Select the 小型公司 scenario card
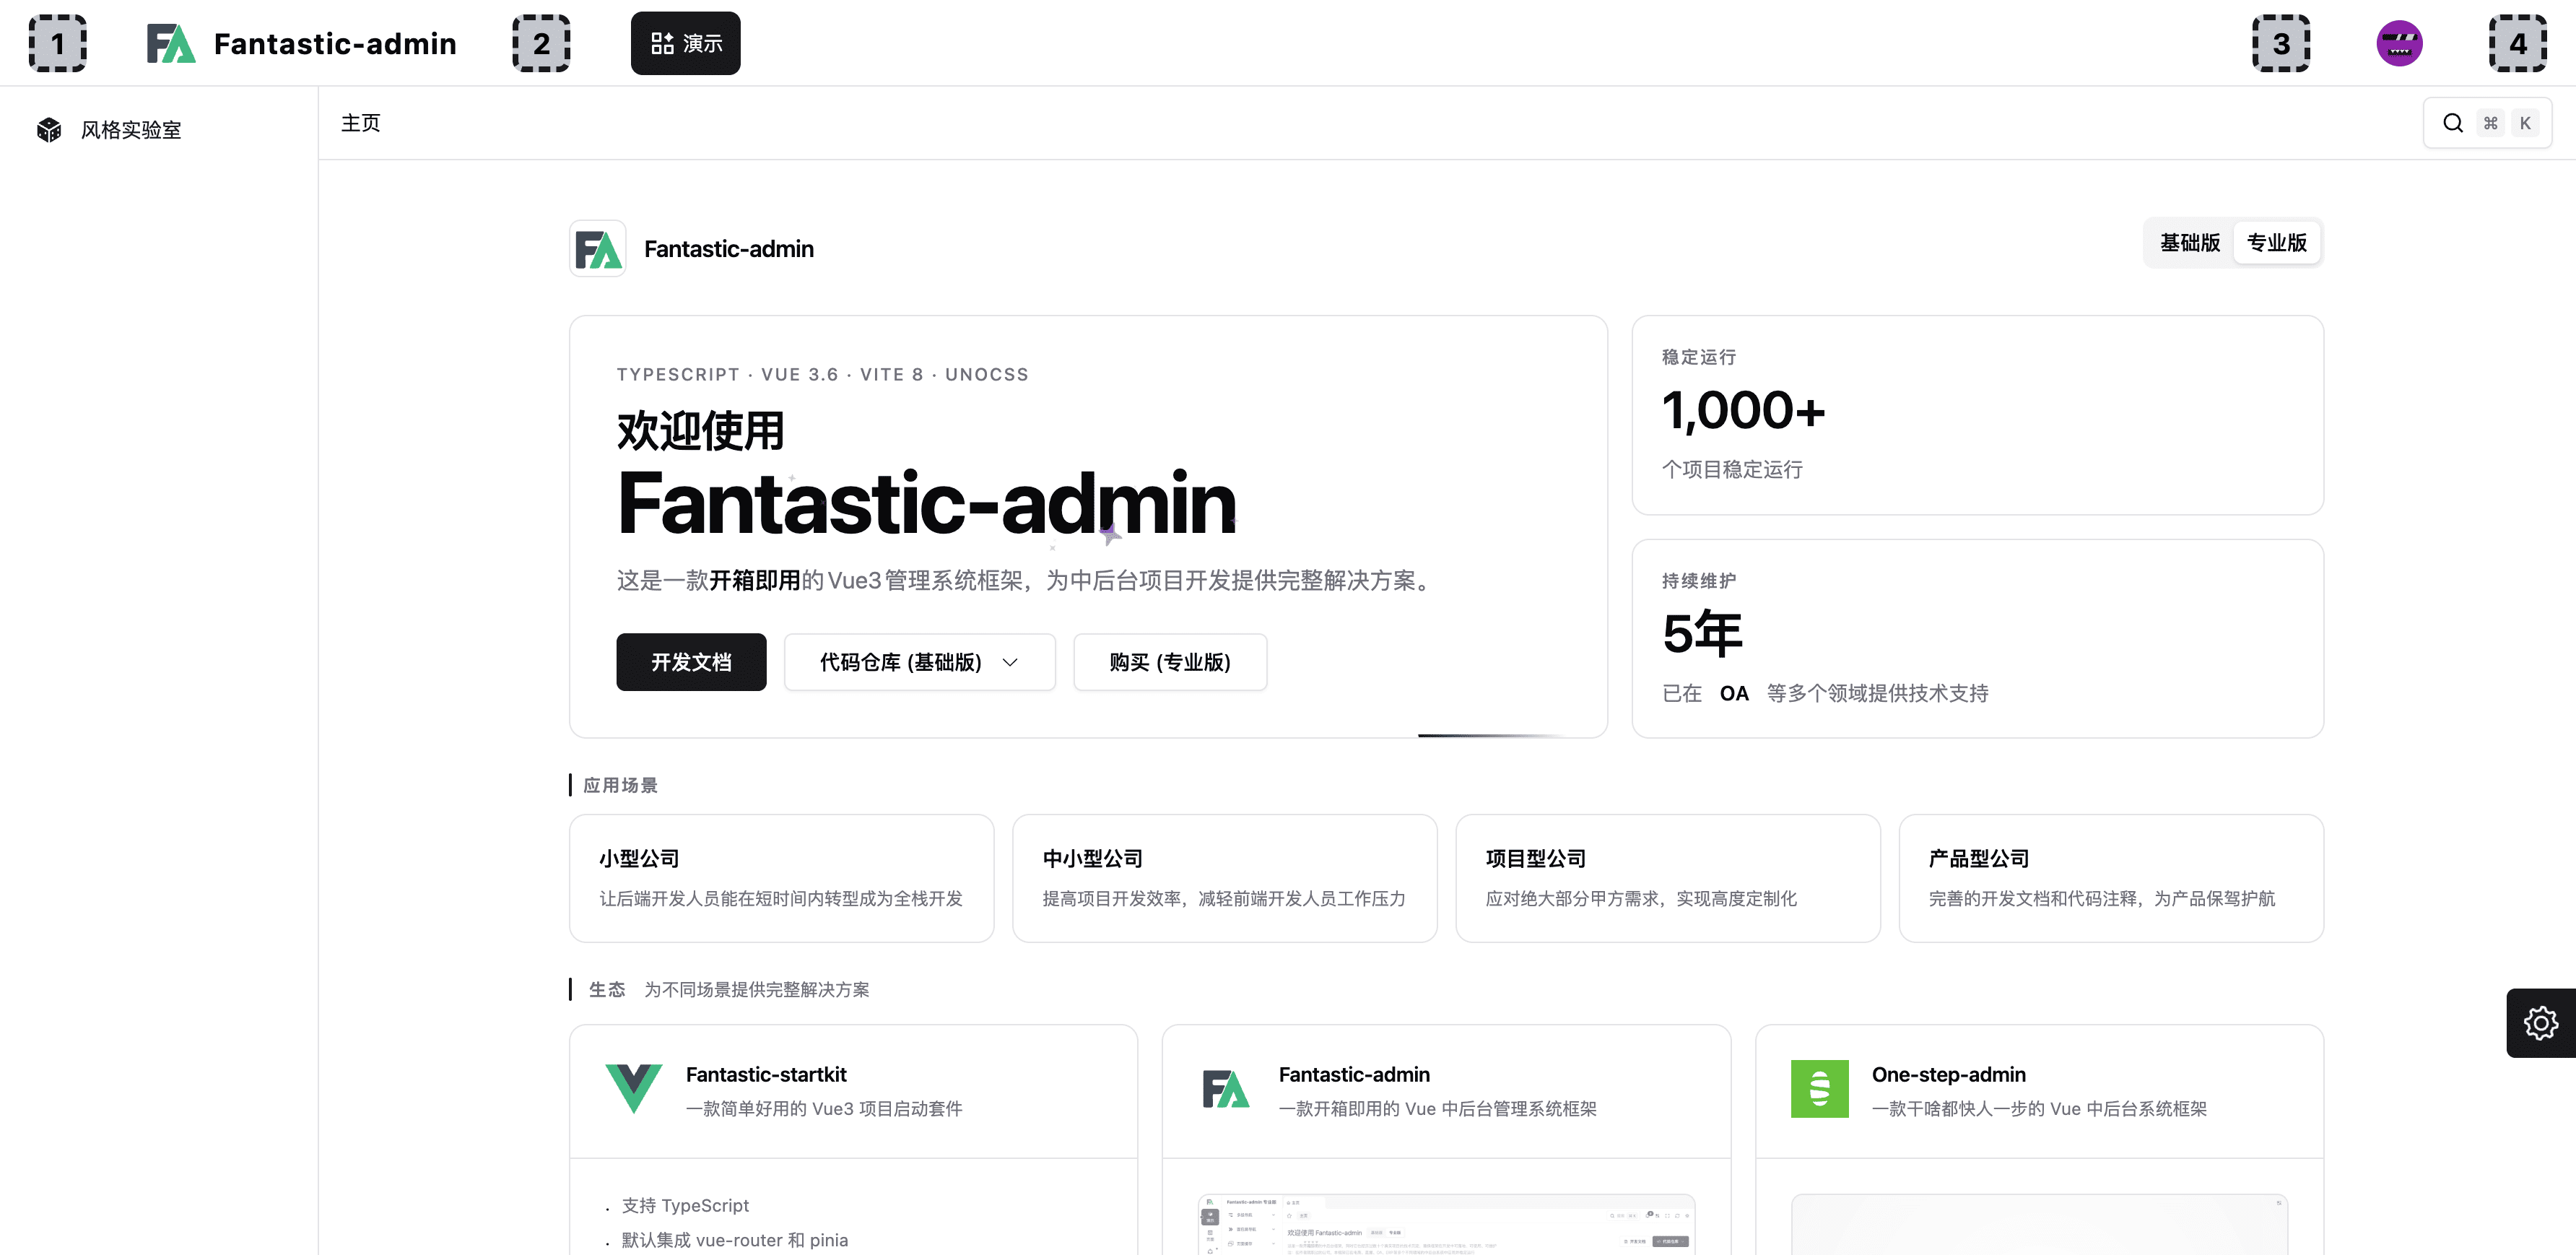 [x=781, y=878]
